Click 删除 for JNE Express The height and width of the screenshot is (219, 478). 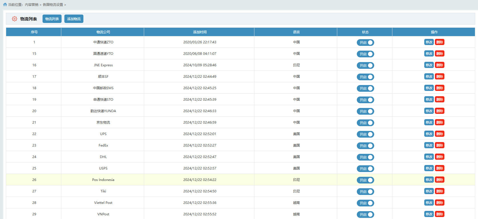tap(440, 65)
